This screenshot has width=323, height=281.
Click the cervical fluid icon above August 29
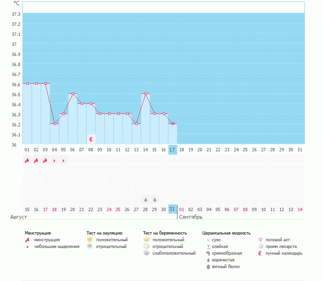[x=155, y=199]
